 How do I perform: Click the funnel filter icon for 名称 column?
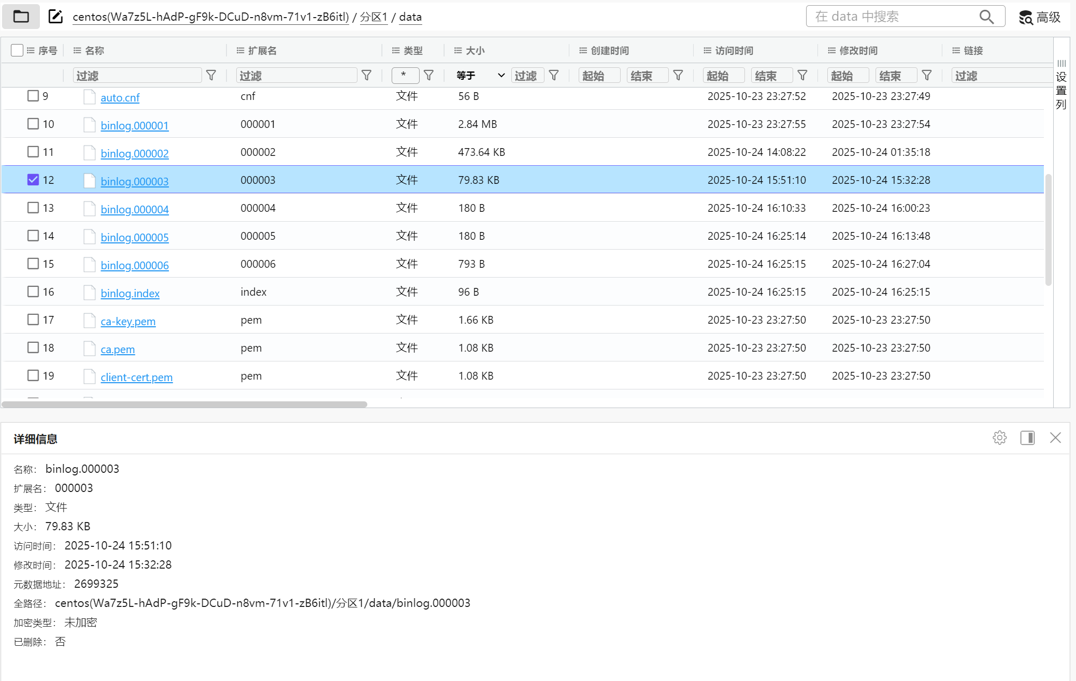(x=211, y=76)
